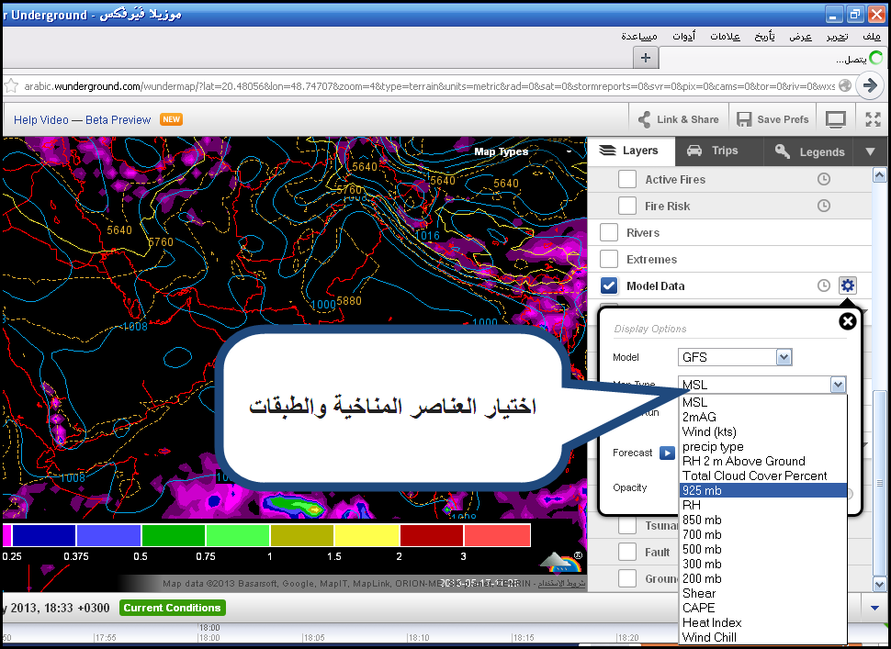Click the Active Fires clock icon
891x649 pixels.
click(x=823, y=179)
